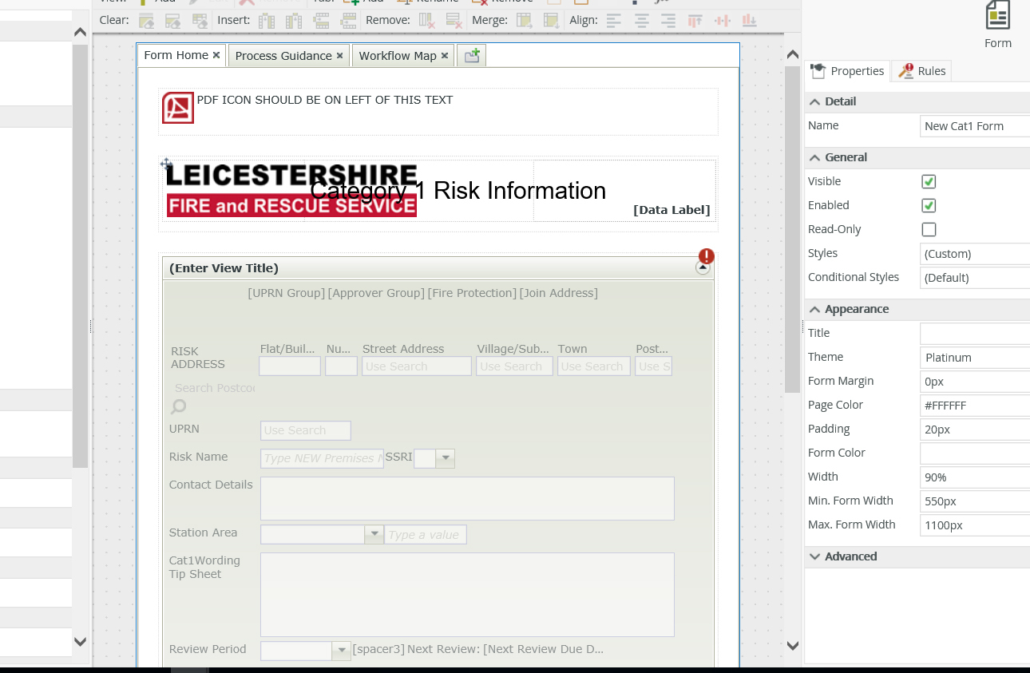The height and width of the screenshot is (673, 1030).
Task: Open the Rules tab
Action: click(x=921, y=71)
